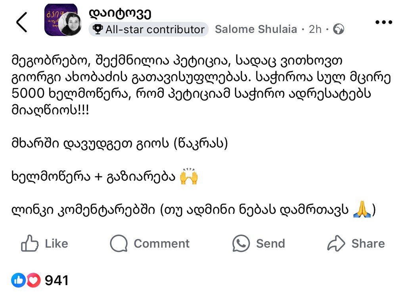406x295 pixels.
Task: Select the All-star contributor badge pill
Action: (148, 29)
